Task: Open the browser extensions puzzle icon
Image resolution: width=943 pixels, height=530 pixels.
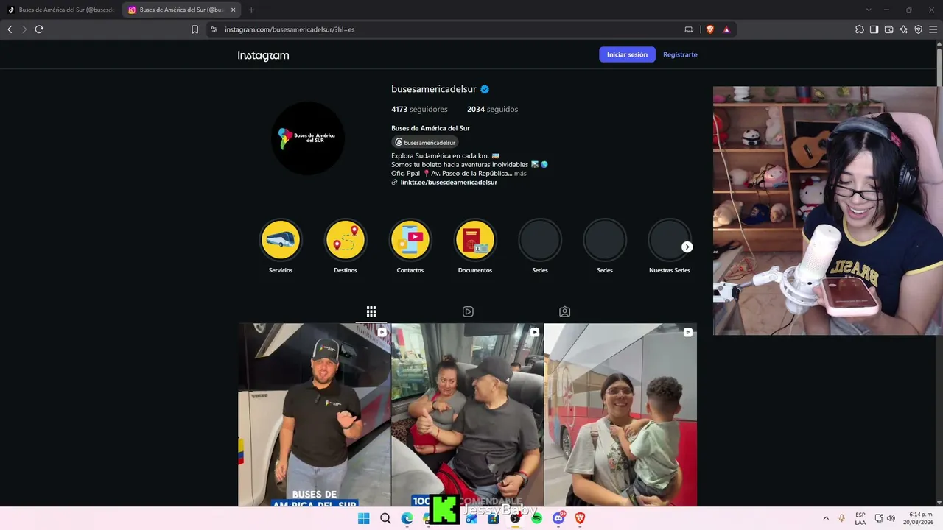Action: click(x=860, y=29)
